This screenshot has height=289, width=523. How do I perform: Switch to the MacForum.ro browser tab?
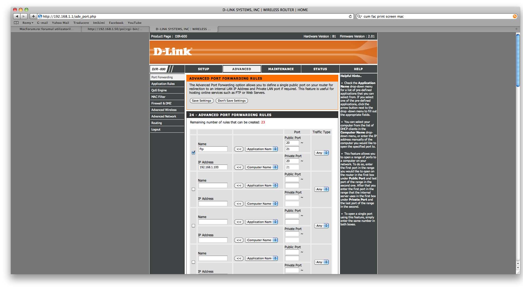pos(46,29)
